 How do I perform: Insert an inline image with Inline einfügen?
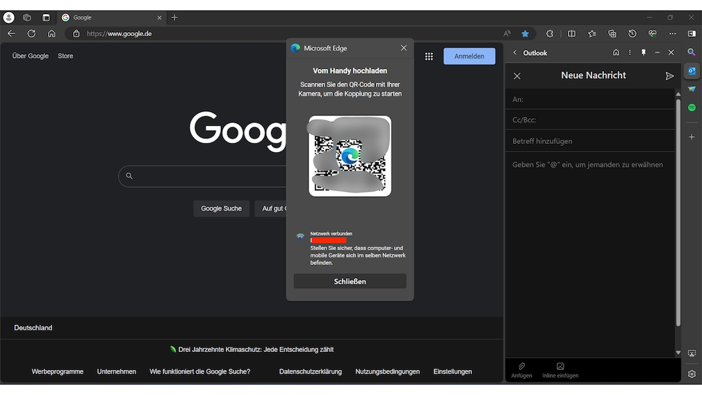point(560,371)
